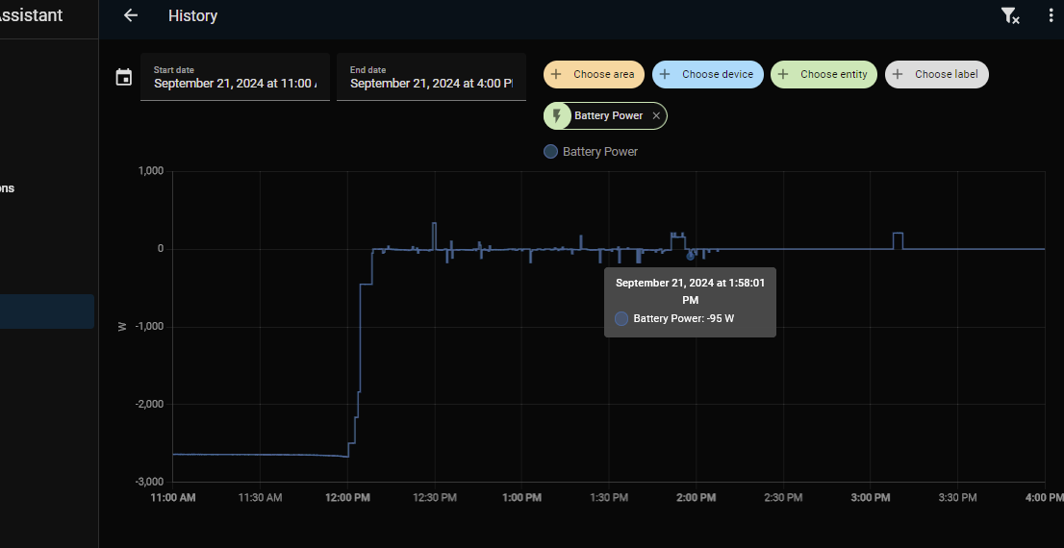Open the Choose area picker

coord(594,75)
